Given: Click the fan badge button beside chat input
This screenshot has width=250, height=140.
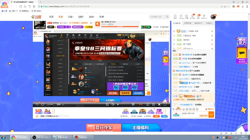Looking at the screenshot, I should click(176, 114).
